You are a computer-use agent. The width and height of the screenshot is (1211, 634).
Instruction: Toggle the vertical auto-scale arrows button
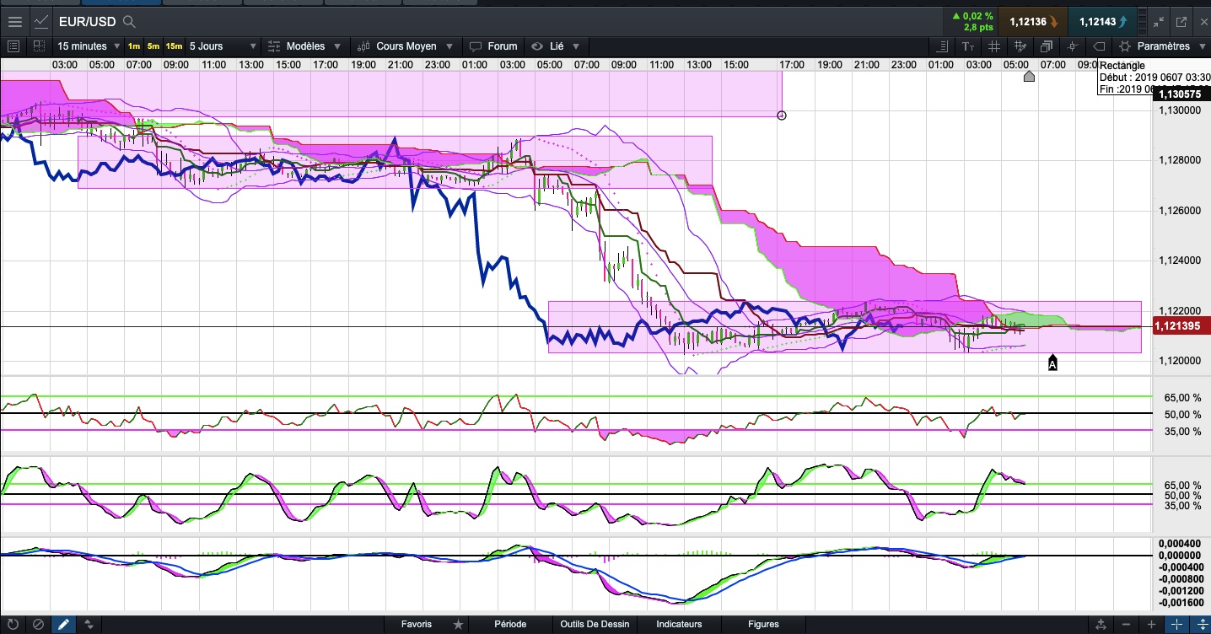click(x=1201, y=625)
